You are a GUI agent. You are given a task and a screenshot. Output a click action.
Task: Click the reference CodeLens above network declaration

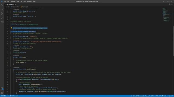pos(16,35)
